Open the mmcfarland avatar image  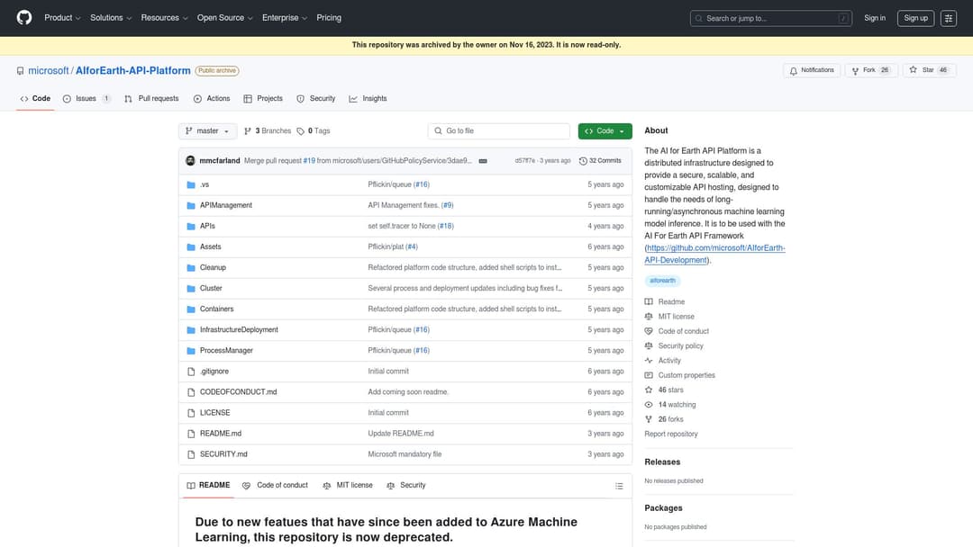tap(190, 160)
